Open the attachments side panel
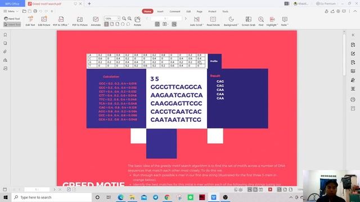The height and width of the screenshot is (202, 360). pyautogui.click(x=5, y=52)
